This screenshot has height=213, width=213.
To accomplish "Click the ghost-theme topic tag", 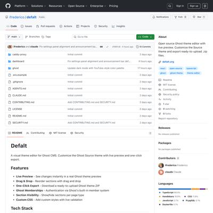I will 176,73.
